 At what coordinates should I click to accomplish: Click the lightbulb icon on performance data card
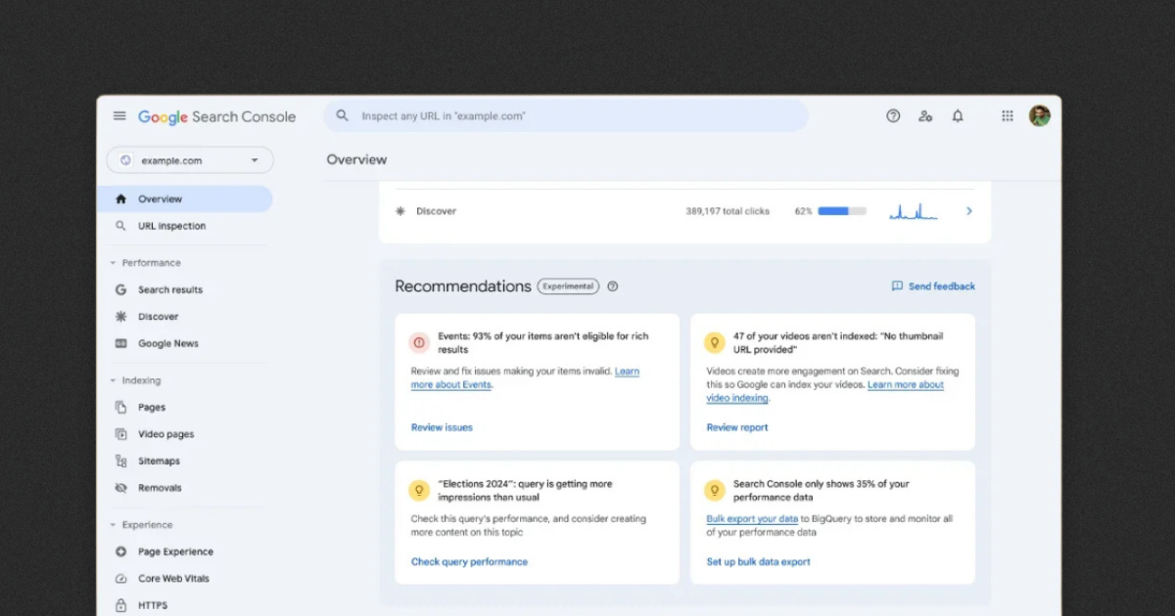click(715, 490)
